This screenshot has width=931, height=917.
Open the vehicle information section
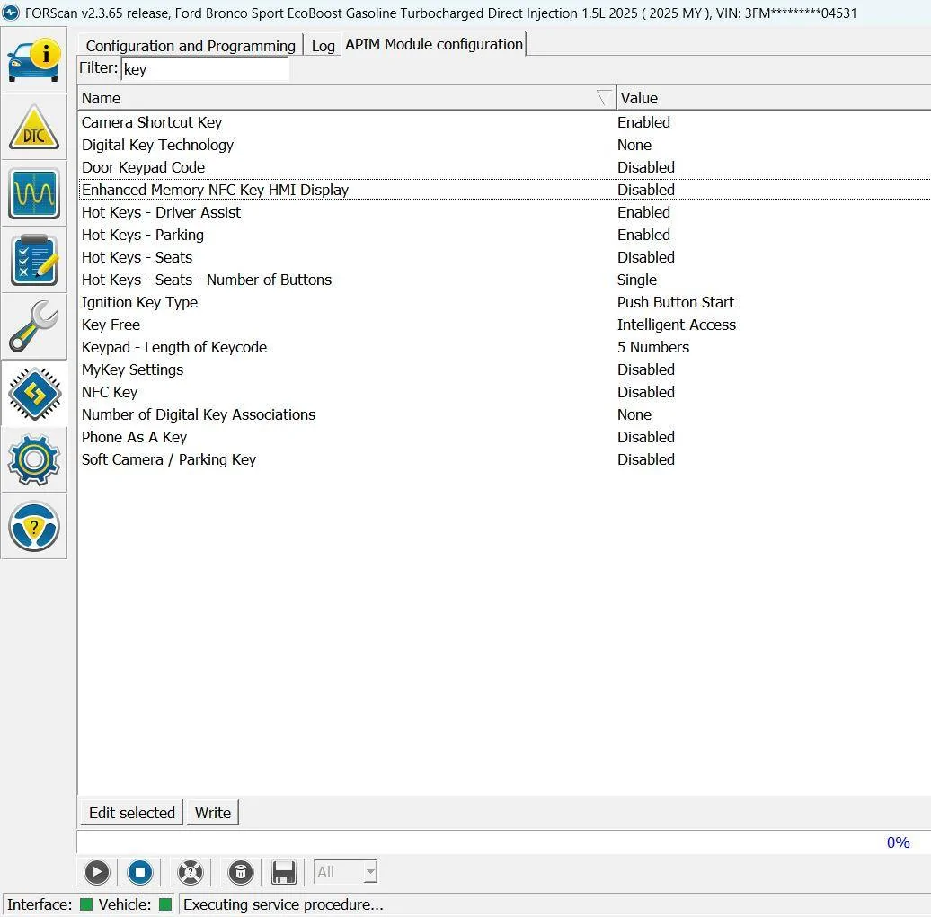pyautogui.click(x=34, y=59)
